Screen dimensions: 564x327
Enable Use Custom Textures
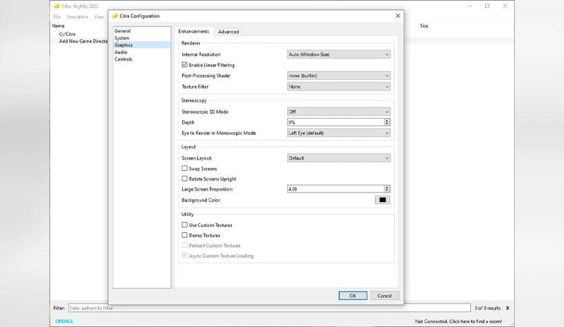tap(185, 225)
